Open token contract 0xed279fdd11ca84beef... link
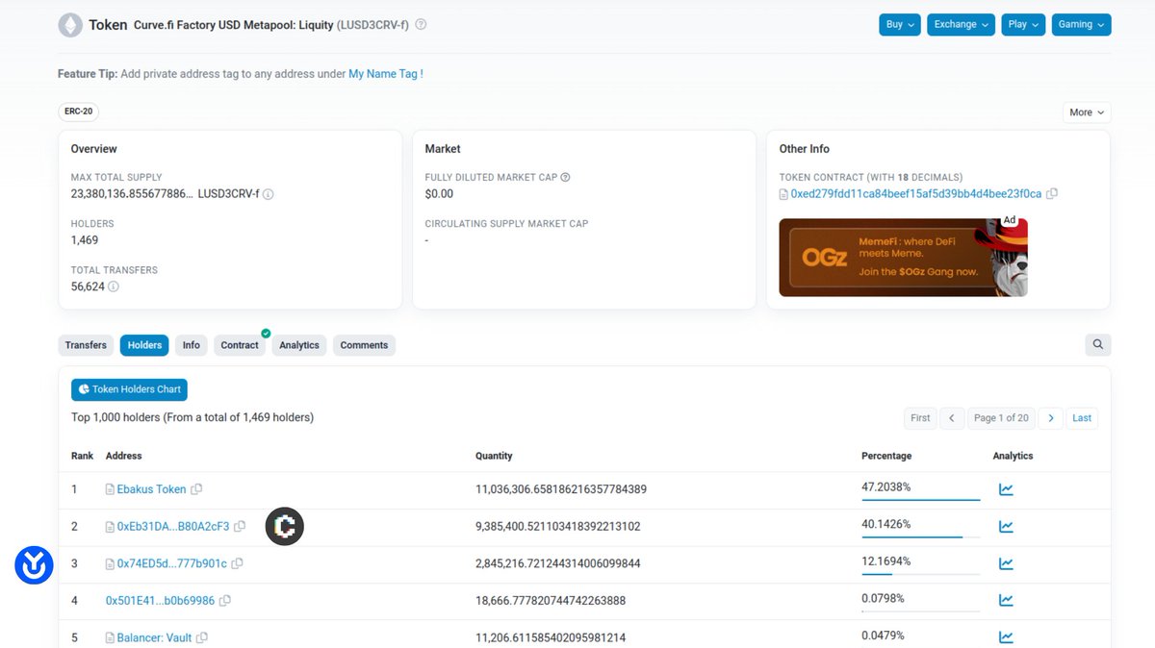 (x=916, y=194)
